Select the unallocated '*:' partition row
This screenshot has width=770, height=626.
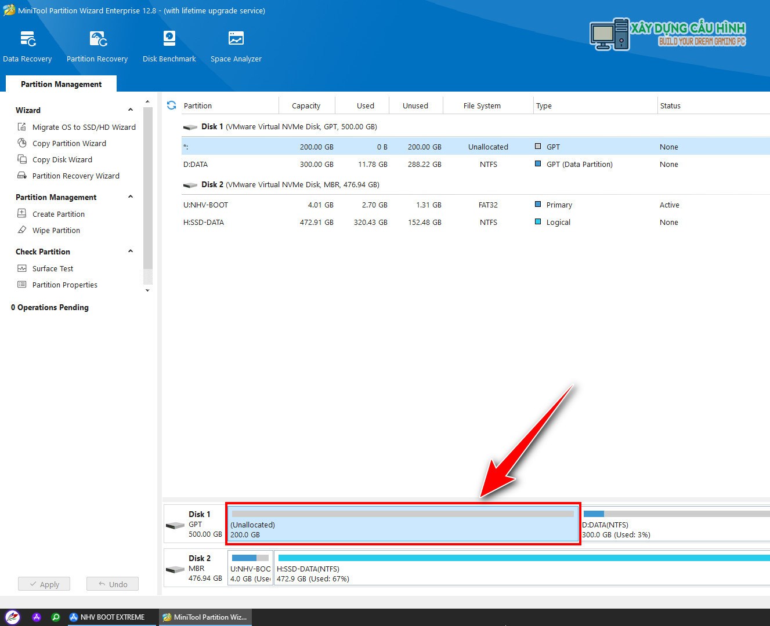(476, 147)
